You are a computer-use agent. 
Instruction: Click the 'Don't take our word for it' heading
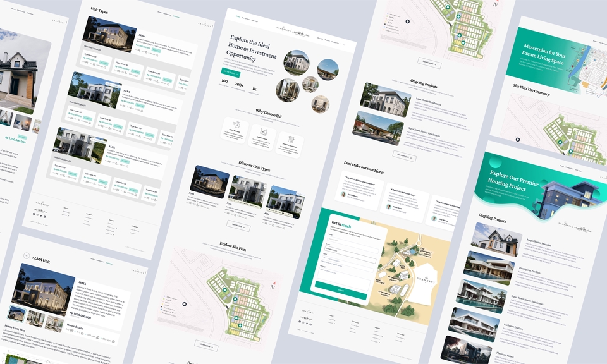364,167
